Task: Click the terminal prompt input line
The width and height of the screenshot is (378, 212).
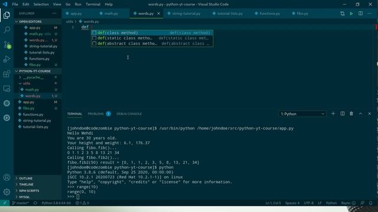Action: pos(77,197)
